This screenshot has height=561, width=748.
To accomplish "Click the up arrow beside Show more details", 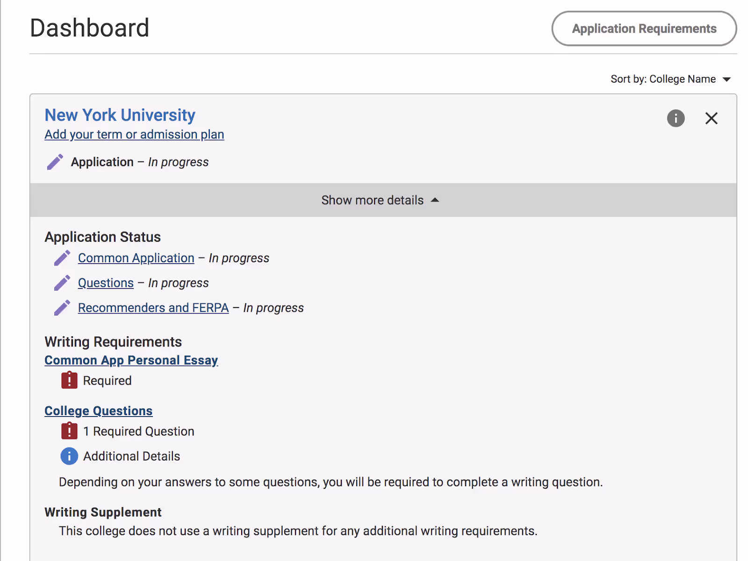I will 435,200.
